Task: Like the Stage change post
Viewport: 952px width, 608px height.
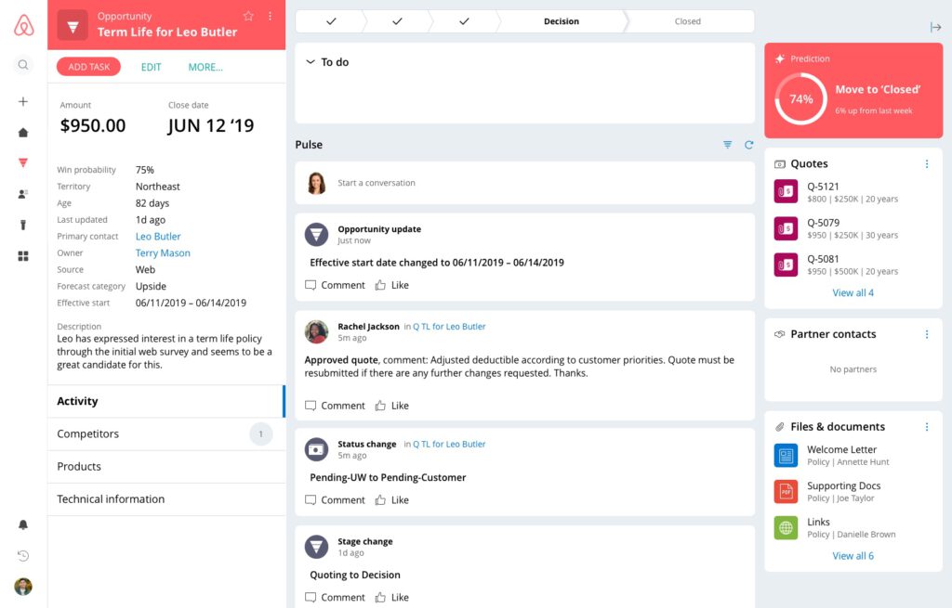Action: coord(391,597)
